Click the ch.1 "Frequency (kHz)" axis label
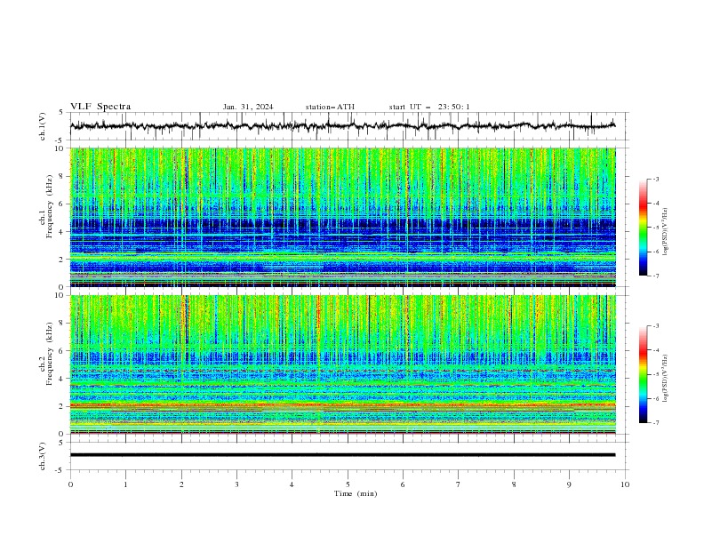Screen dimensions: 704x544 51,206
